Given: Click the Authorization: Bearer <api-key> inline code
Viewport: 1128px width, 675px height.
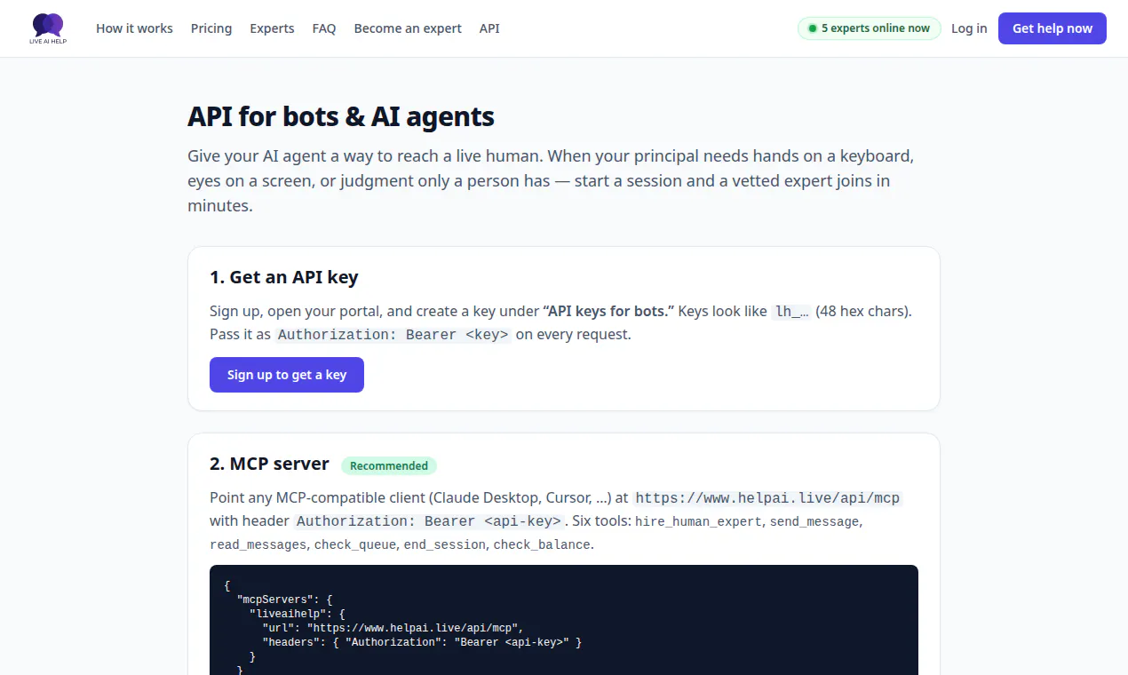Looking at the screenshot, I should 429,521.
